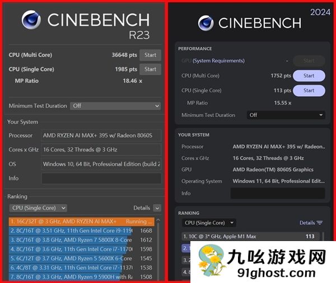Start the R23 CPU Single Core test
Viewport: 336px width, 283px height.
[x=150, y=69]
